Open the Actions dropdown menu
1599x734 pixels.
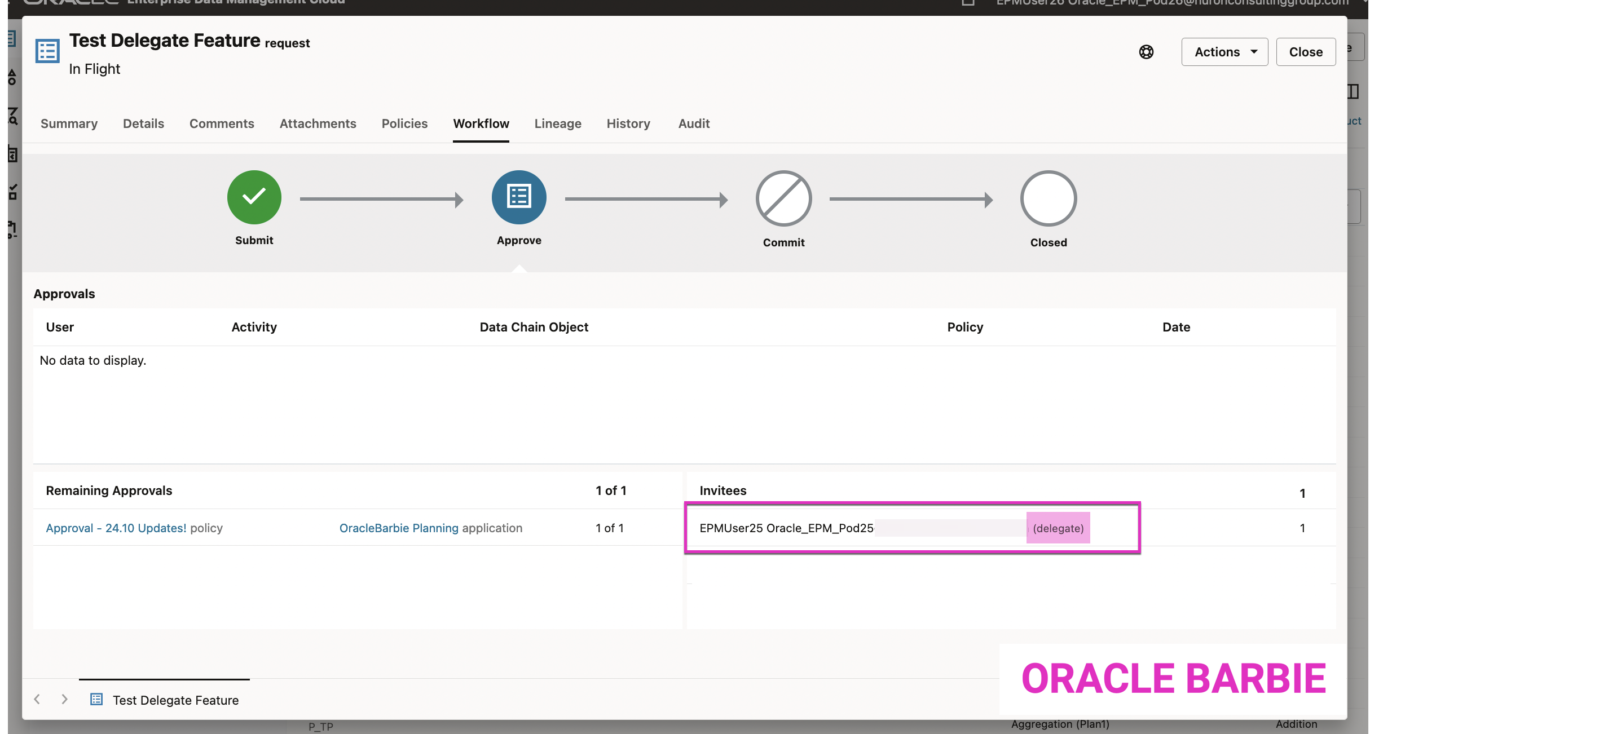click(x=1223, y=52)
